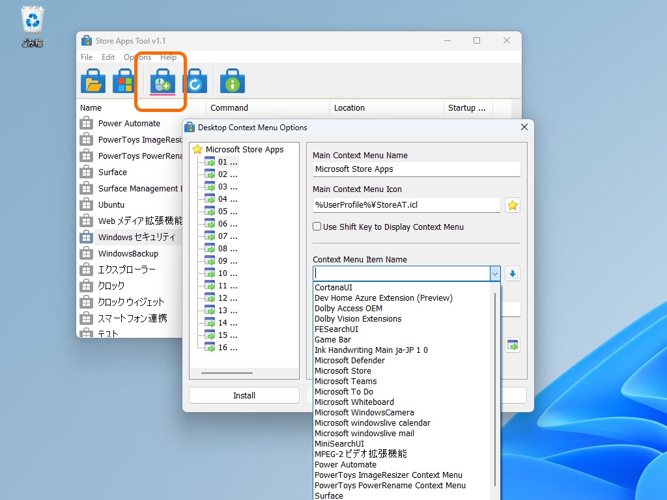Screen dimensions: 667x500
Task: Click the green-arrow browse icon button
Action: tap(513, 345)
